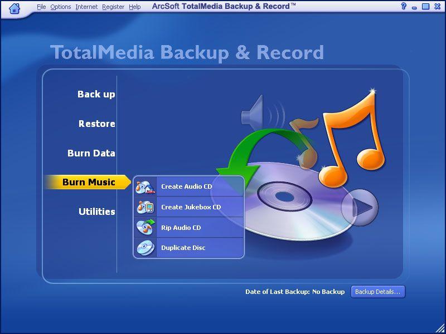
Task: Click the question mark help icon
Action: [x=403, y=6]
